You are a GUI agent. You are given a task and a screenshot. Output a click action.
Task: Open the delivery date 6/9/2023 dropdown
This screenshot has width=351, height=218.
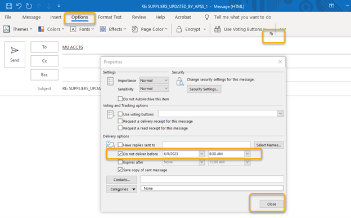pos(202,154)
